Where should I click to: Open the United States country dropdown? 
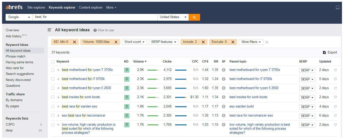(173, 17)
